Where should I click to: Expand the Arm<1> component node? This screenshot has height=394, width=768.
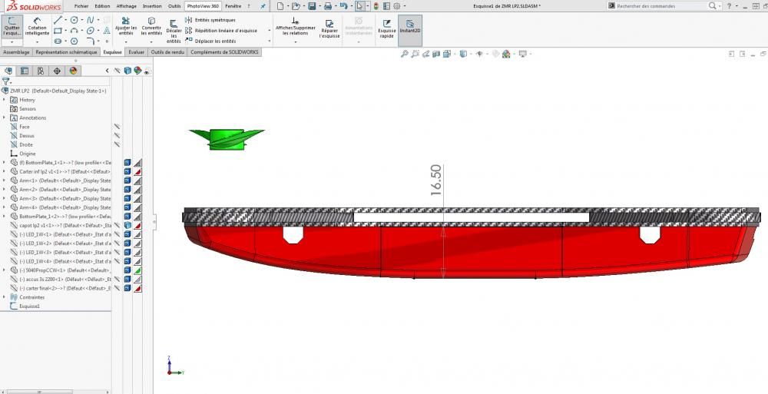click(5, 180)
